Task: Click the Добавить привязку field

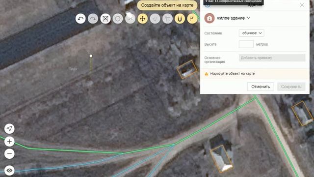Action: (272, 58)
